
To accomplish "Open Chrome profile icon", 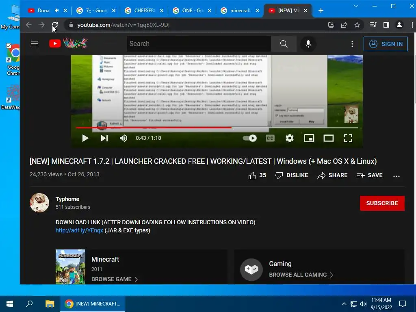I will [399, 25].
